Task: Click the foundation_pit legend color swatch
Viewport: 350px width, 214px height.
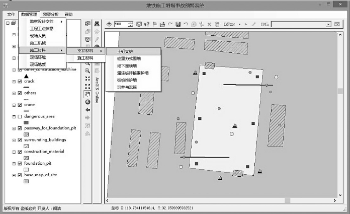Action: point(26,170)
